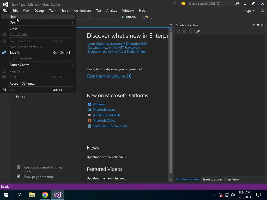
Task: Click the Solution Explorer Back arrow icon
Action: point(179,31)
